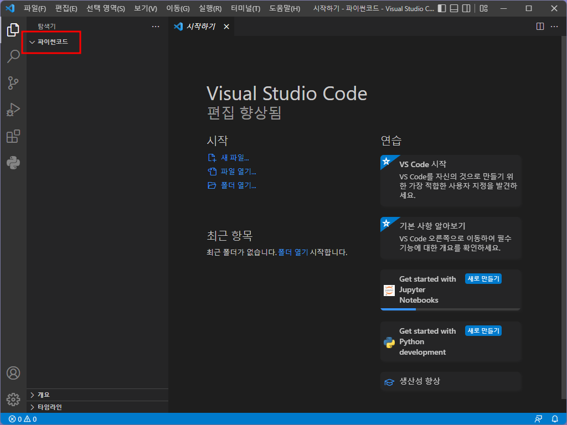Open the Python extension view
567x425 pixels.
click(13, 163)
